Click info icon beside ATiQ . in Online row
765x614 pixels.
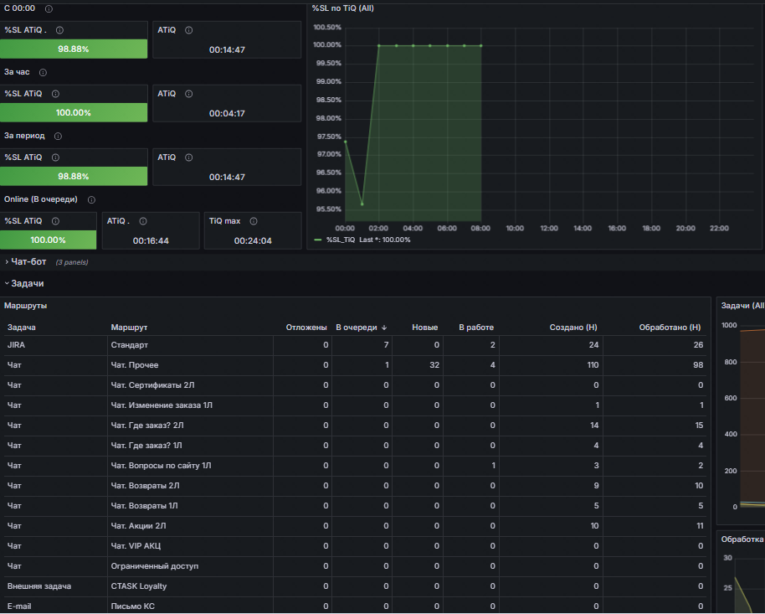tap(143, 221)
